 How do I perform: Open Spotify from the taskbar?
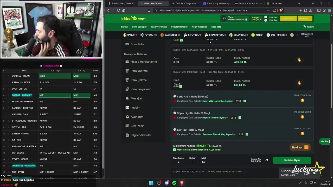coord(174,183)
